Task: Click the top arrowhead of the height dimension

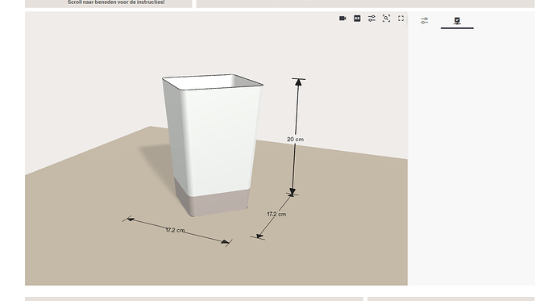Action: (298, 82)
